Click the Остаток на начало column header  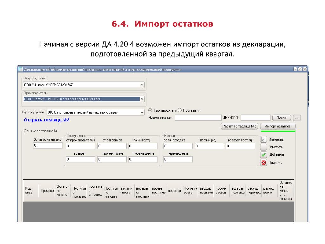pyautogui.click(x=63, y=191)
